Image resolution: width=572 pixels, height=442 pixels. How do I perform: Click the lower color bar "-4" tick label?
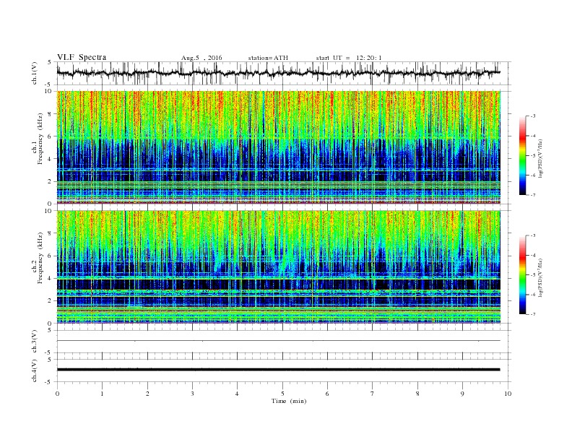pos(533,255)
